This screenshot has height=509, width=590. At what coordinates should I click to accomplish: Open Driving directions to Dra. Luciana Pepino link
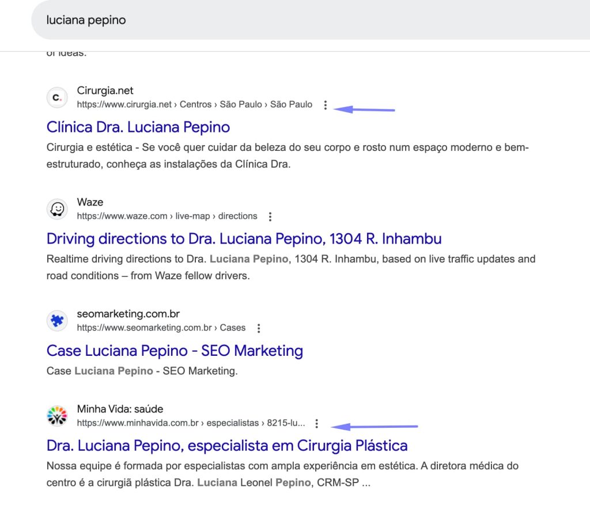tap(244, 239)
